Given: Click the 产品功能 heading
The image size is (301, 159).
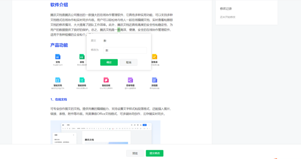Looking at the screenshot, I should click(x=59, y=45).
